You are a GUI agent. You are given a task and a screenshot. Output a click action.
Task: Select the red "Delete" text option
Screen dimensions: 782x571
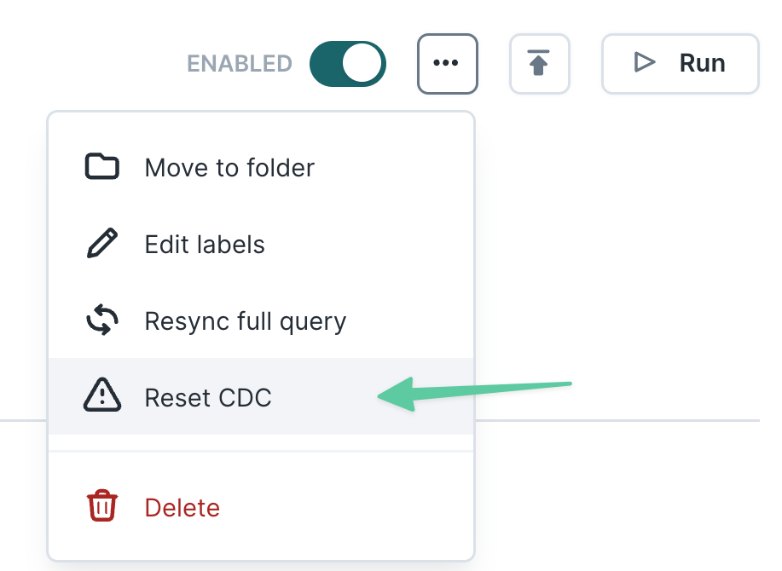point(182,508)
